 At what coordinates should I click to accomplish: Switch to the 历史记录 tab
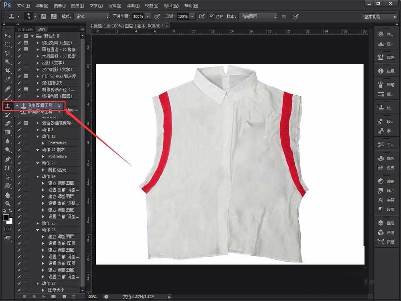25,28
